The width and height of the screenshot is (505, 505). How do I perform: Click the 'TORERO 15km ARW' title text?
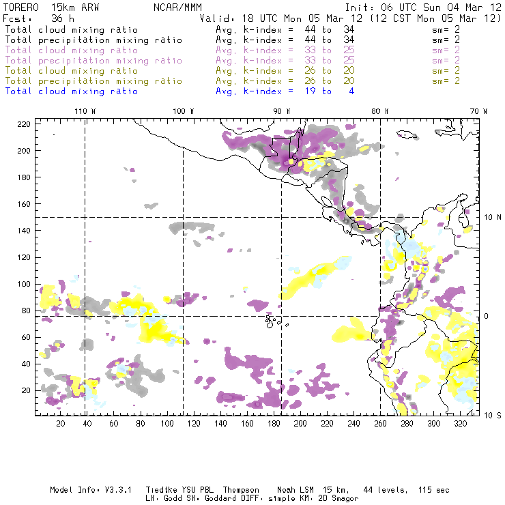(x=51, y=8)
